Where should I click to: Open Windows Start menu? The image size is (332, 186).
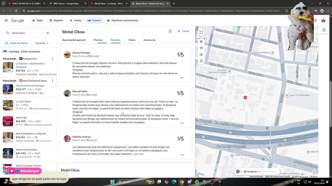112,182
